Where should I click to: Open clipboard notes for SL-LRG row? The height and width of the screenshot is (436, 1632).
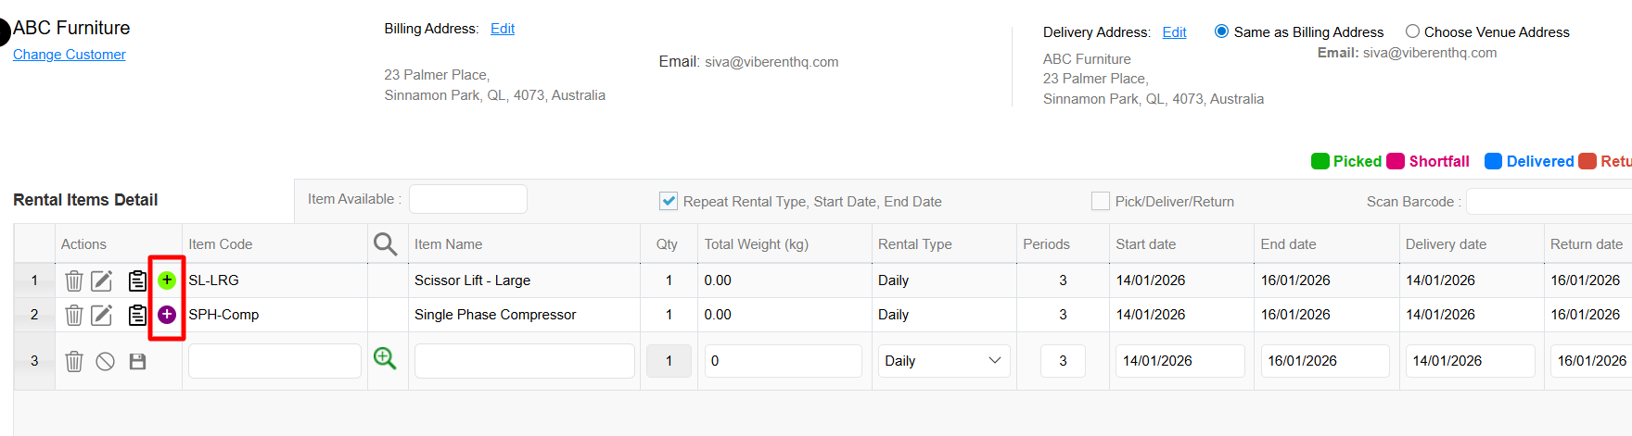[x=137, y=280]
